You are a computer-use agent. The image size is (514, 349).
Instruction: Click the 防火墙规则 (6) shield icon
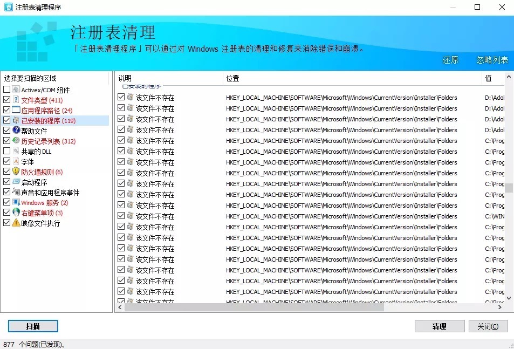coord(16,171)
